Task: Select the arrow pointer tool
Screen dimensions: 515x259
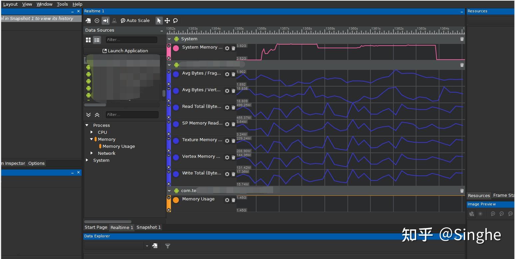Action: (159, 21)
